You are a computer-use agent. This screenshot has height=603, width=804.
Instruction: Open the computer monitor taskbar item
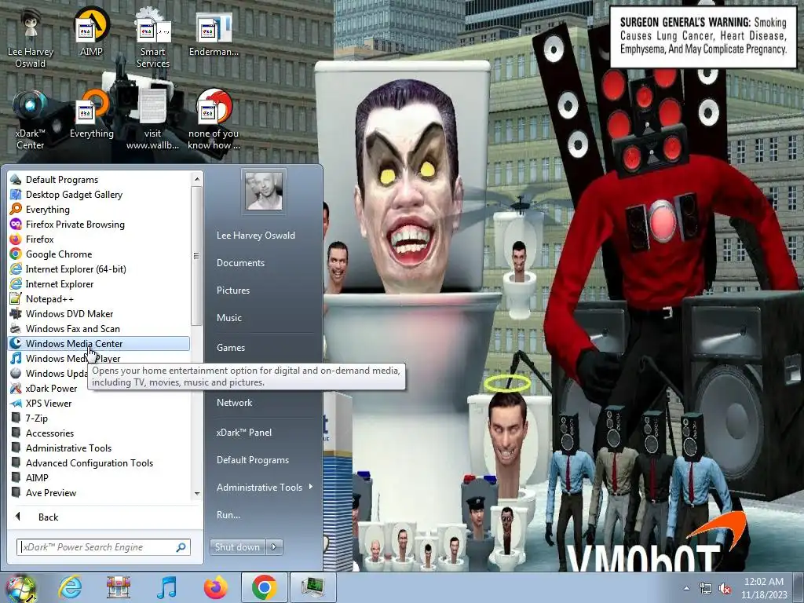[312, 587]
